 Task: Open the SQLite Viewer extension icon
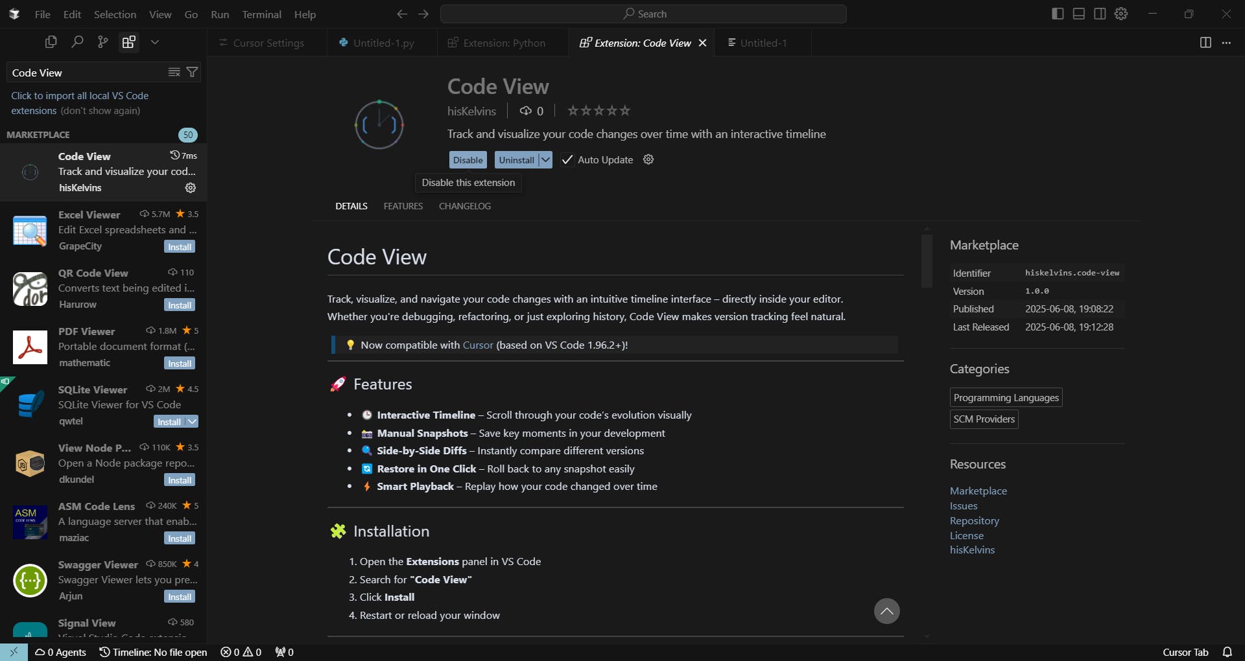[30, 406]
